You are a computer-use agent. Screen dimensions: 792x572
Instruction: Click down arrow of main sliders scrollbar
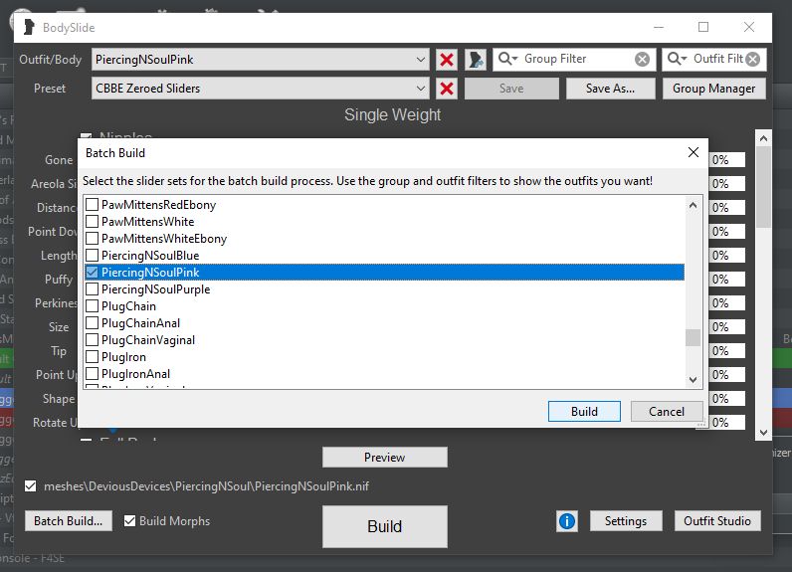tap(763, 433)
